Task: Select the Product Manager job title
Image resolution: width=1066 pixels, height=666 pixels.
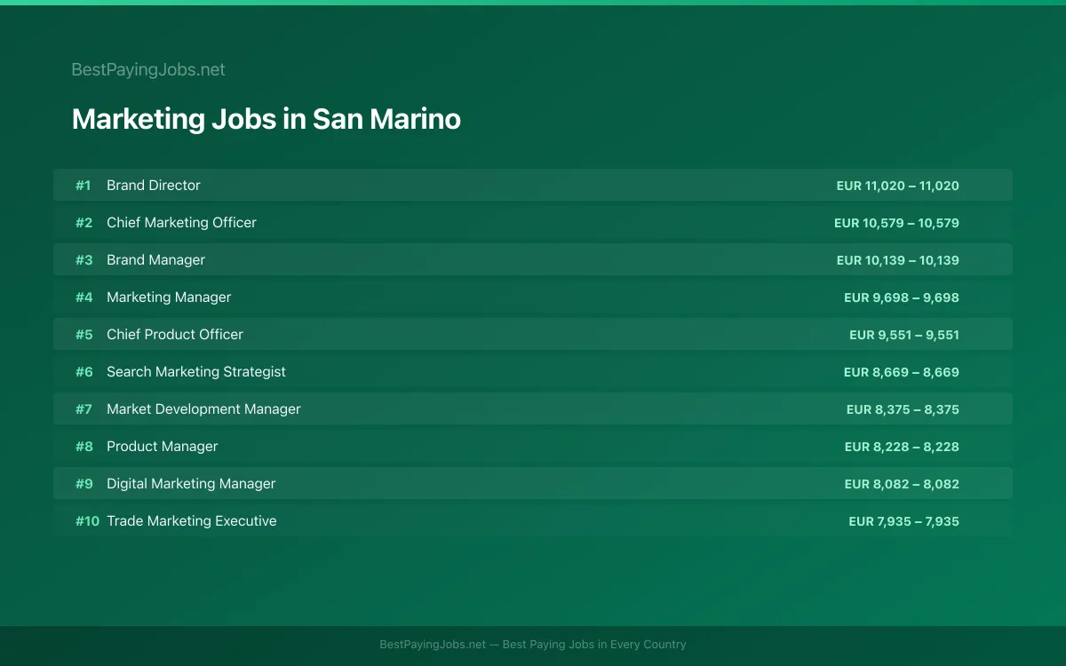Action: (162, 447)
